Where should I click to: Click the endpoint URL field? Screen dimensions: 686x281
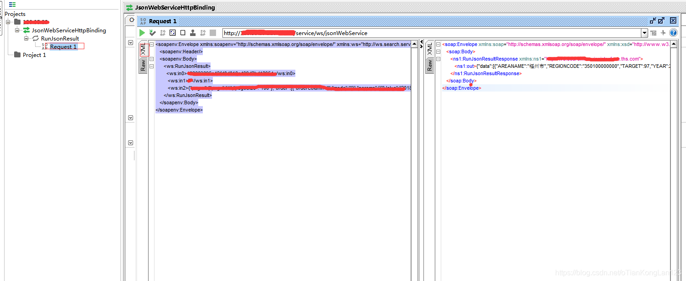pos(432,33)
